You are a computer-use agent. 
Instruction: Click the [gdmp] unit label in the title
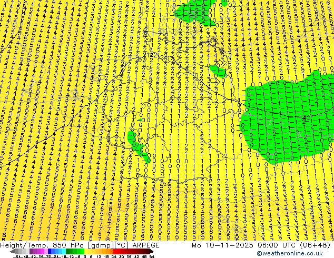(100, 245)
